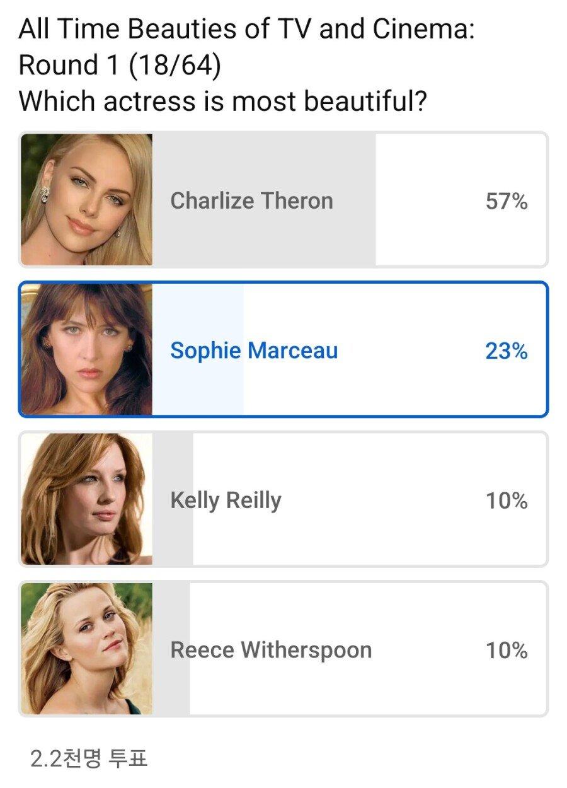Click Sophie Marceau's thumbnail photo
567x788 pixels.
coord(87,349)
